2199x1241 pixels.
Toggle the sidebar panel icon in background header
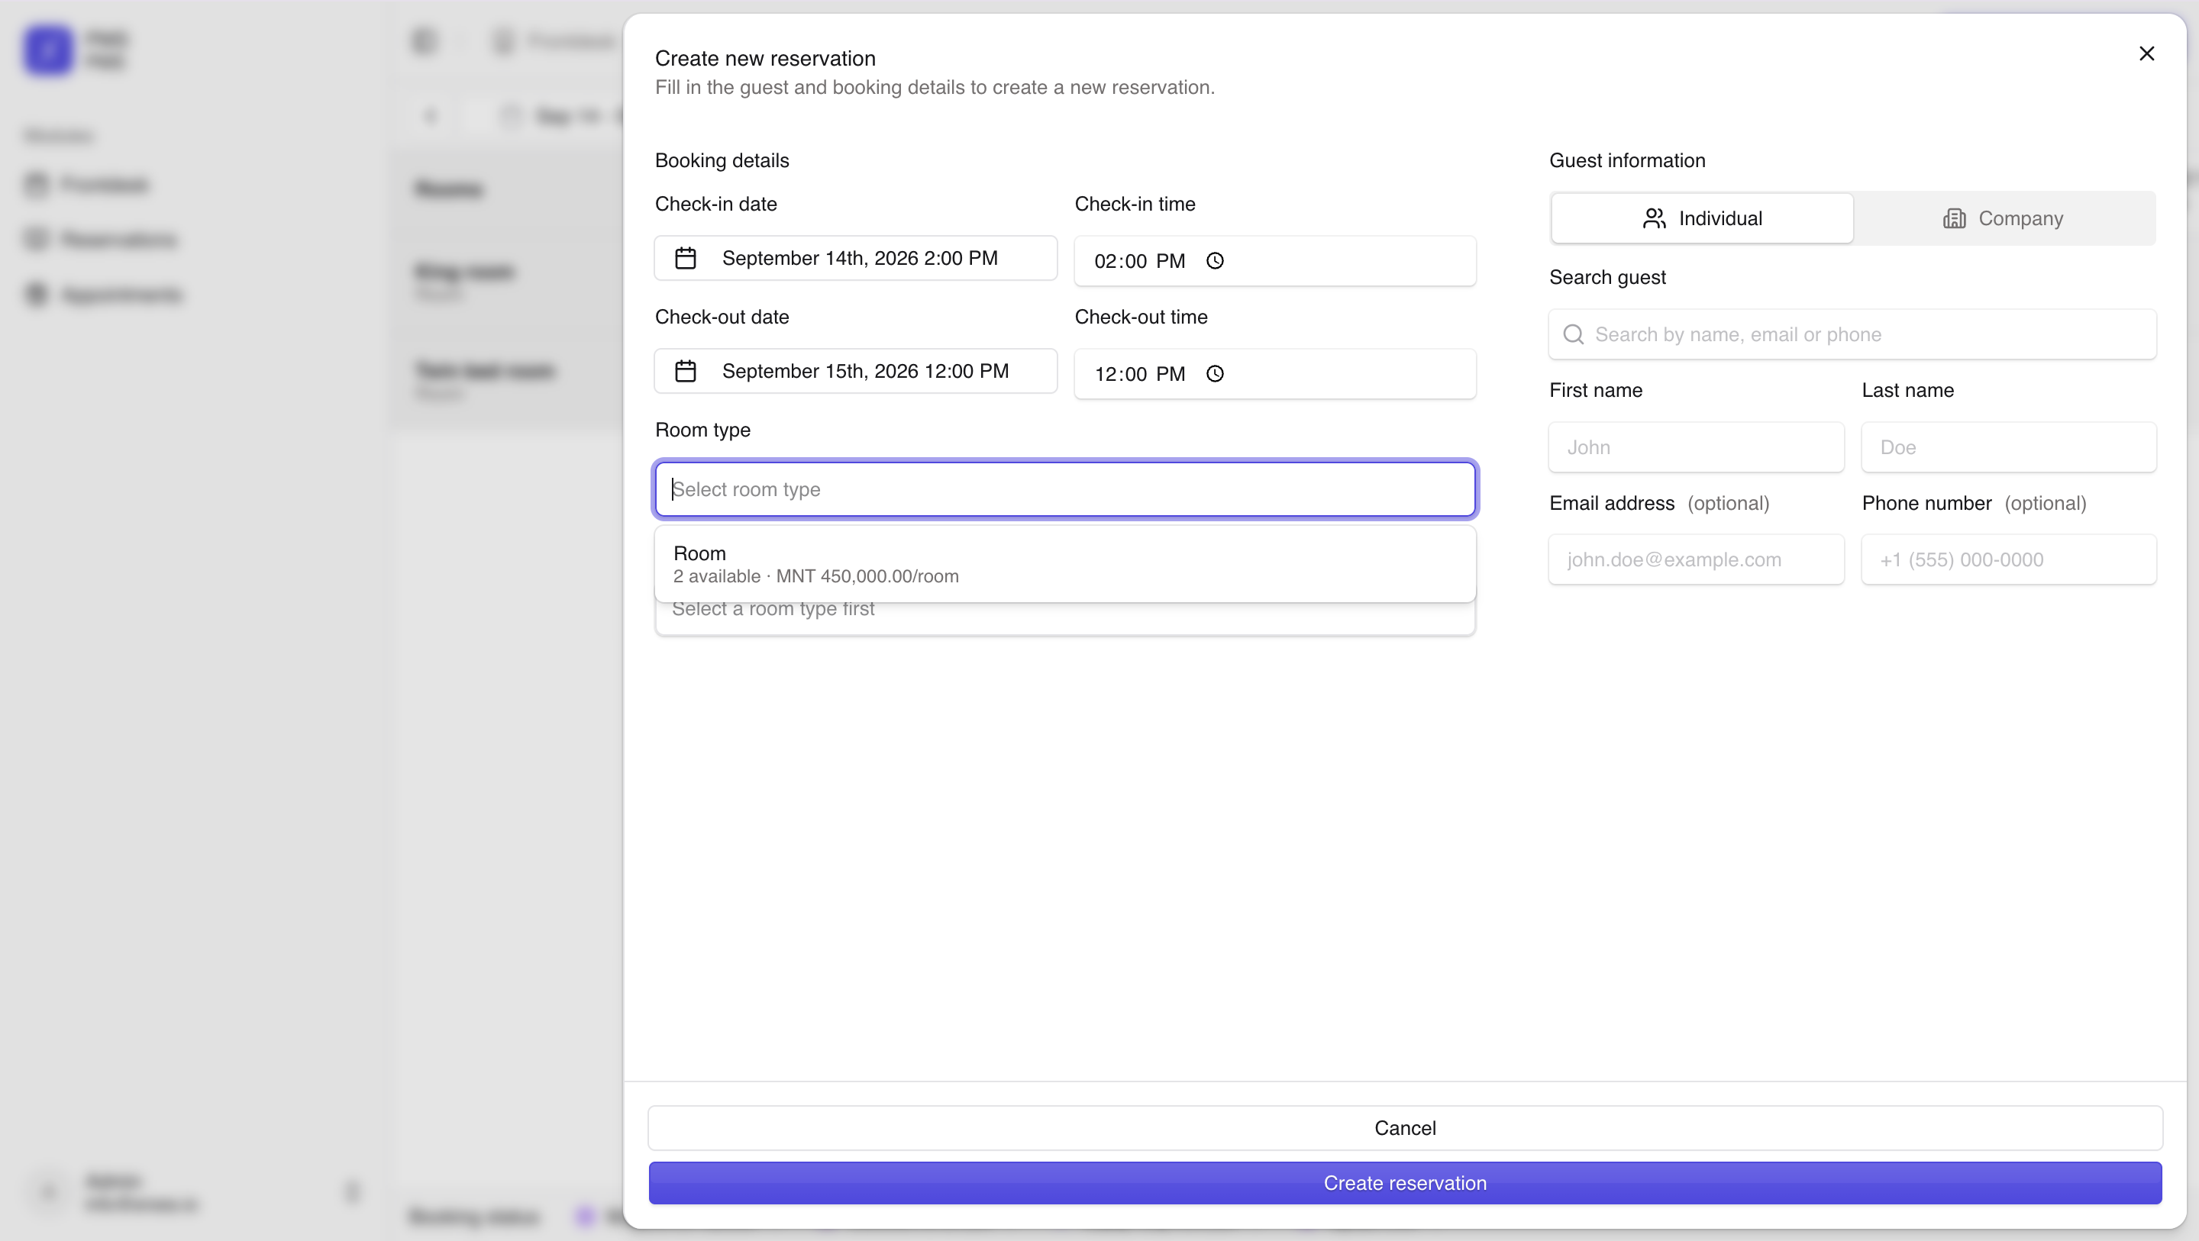coord(425,41)
